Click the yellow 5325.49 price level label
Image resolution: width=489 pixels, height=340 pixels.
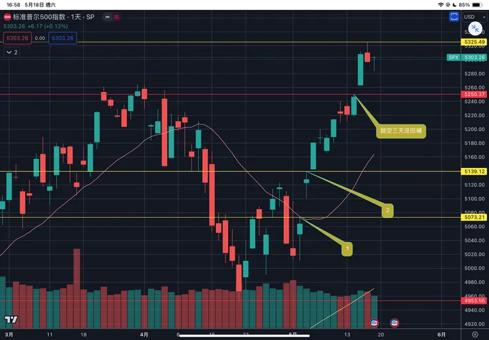coord(474,42)
